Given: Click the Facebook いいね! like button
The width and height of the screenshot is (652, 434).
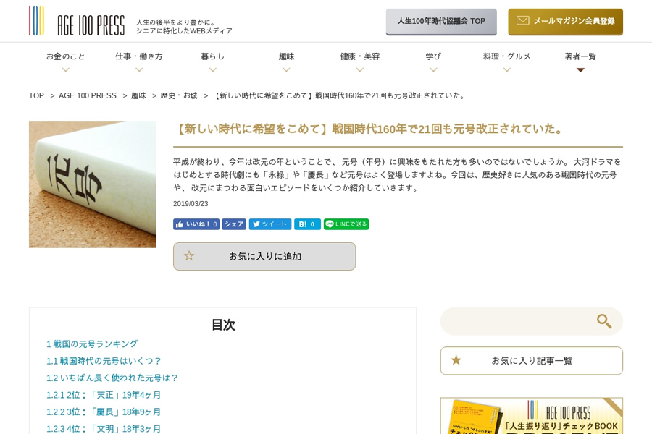Looking at the screenshot, I should point(196,224).
